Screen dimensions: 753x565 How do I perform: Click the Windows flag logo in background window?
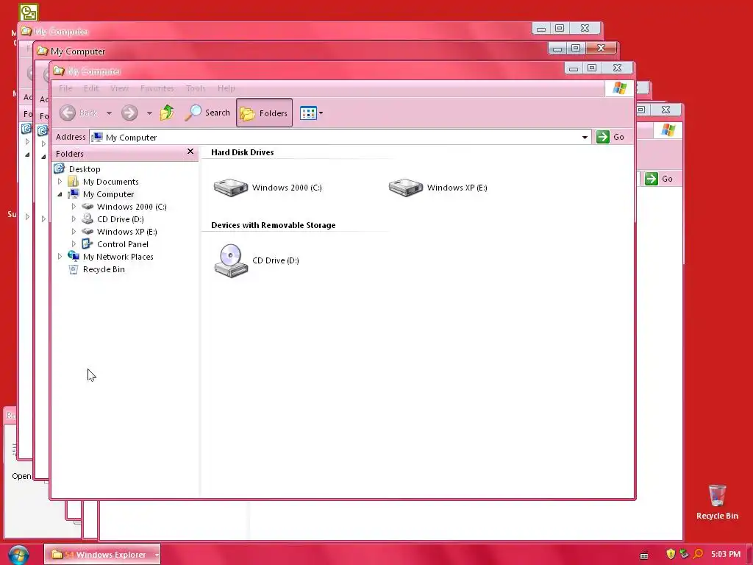click(668, 129)
